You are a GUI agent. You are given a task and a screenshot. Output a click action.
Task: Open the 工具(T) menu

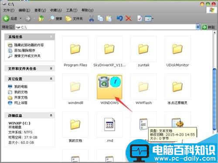72,10
